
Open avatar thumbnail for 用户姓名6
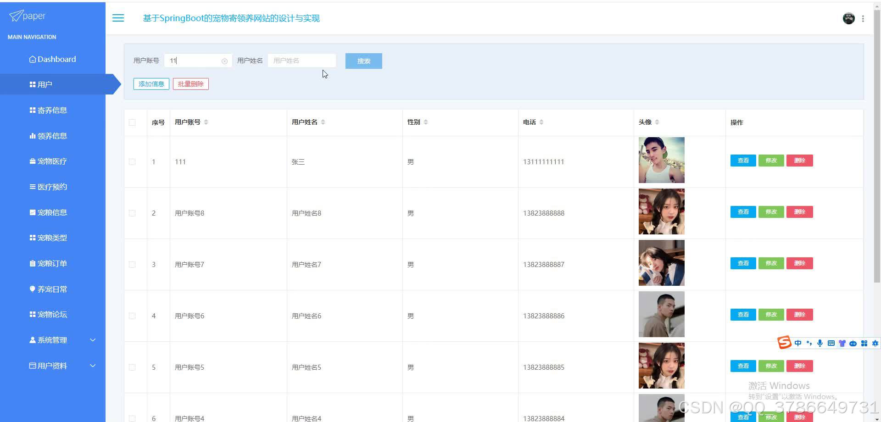(661, 314)
